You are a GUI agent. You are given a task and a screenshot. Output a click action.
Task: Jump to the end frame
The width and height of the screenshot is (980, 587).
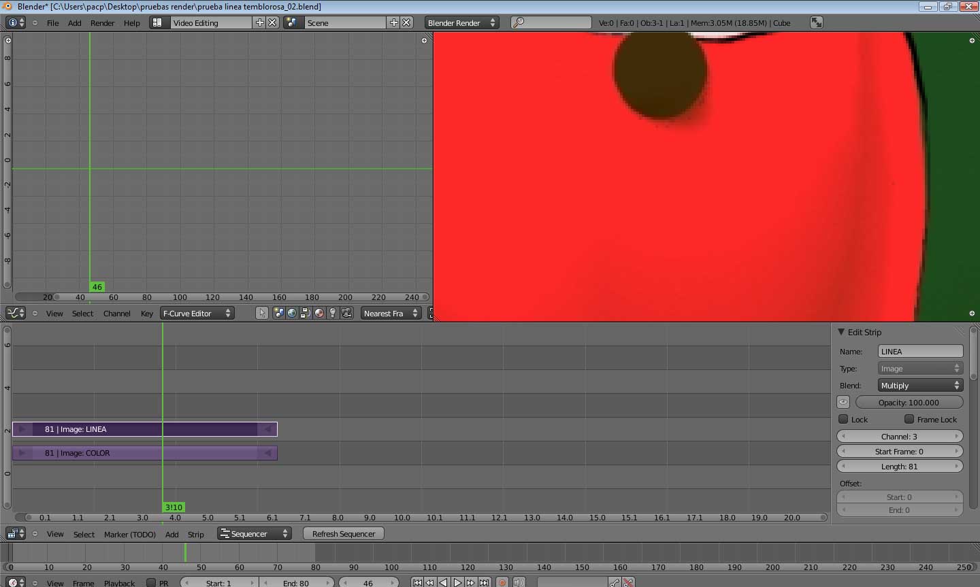pyautogui.click(x=484, y=583)
